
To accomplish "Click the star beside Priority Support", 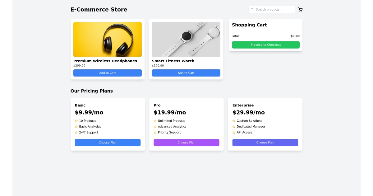I will tap(155, 132).
